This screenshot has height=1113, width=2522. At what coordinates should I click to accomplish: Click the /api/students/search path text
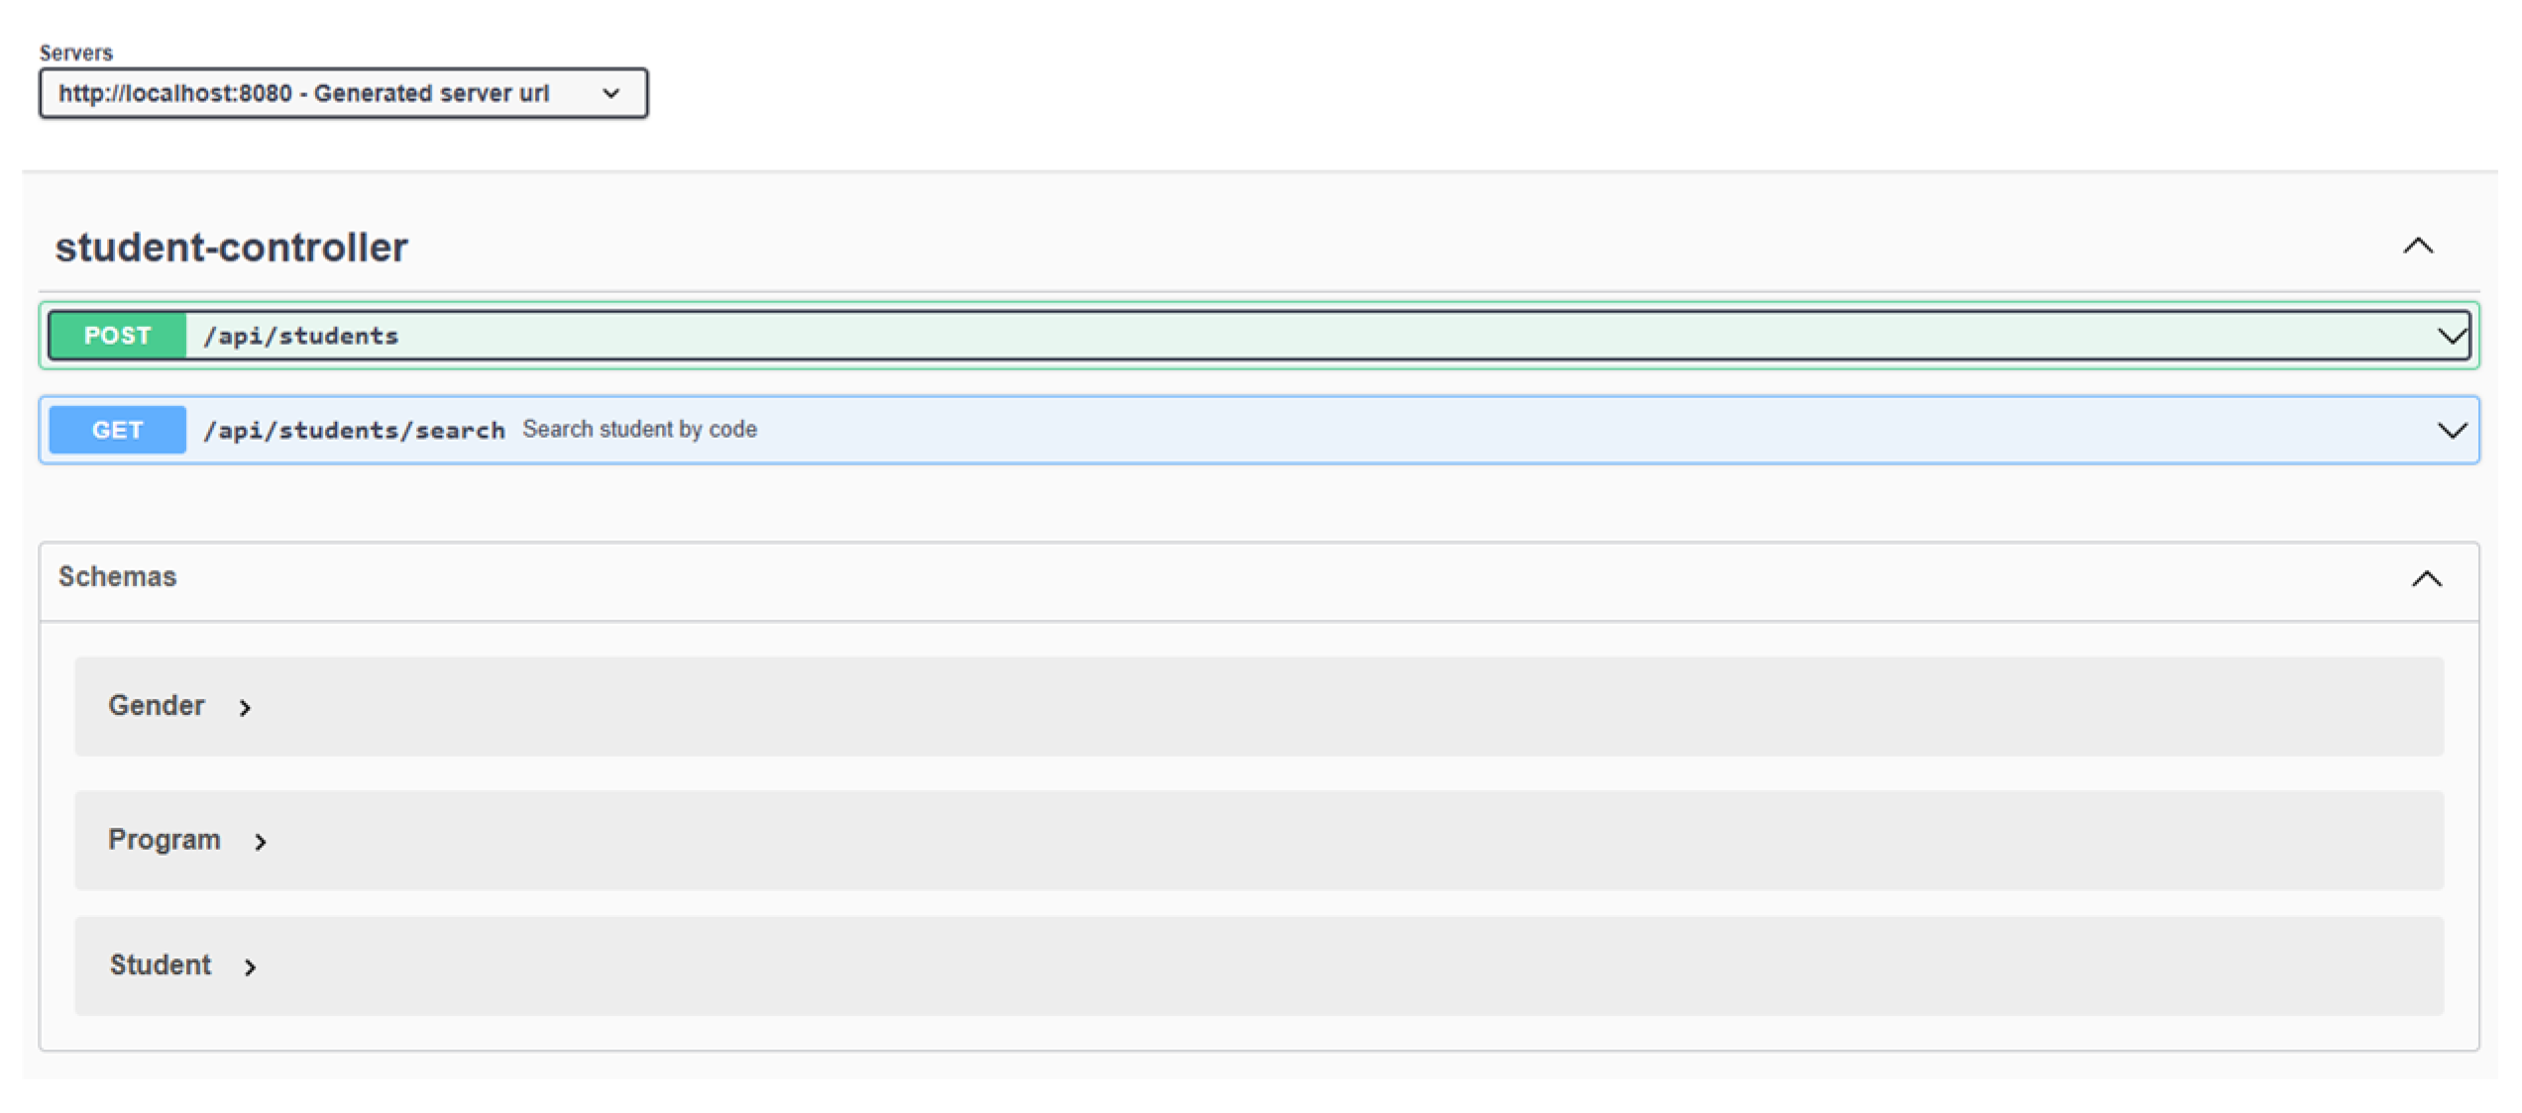(x=354, y=430)
